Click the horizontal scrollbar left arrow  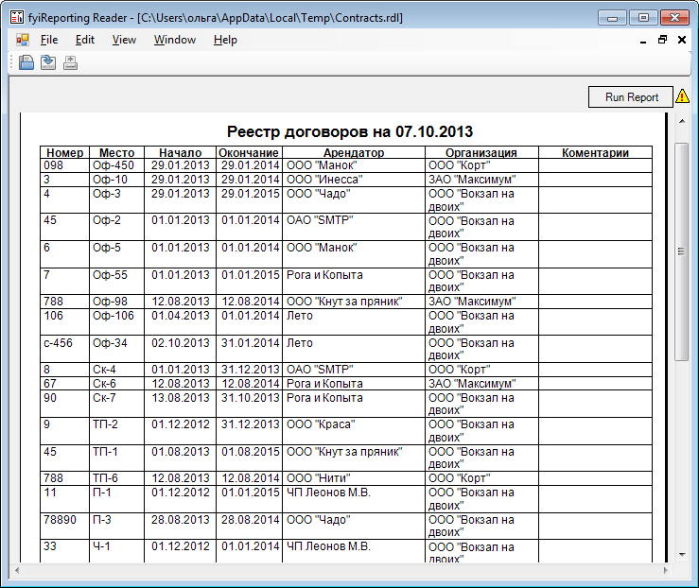17,570
